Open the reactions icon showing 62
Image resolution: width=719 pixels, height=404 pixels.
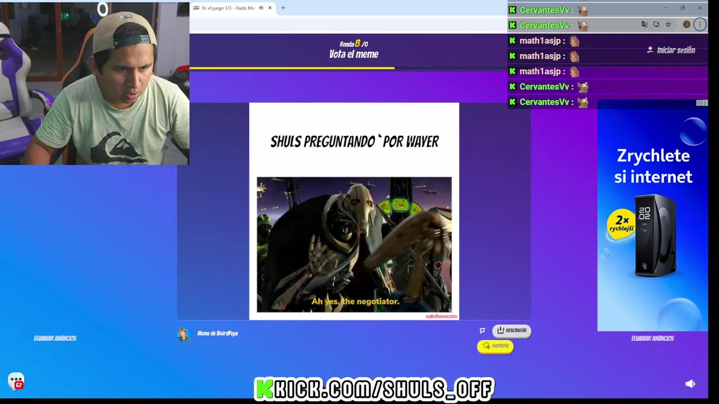pyautogui.click(x=16, y=382)
